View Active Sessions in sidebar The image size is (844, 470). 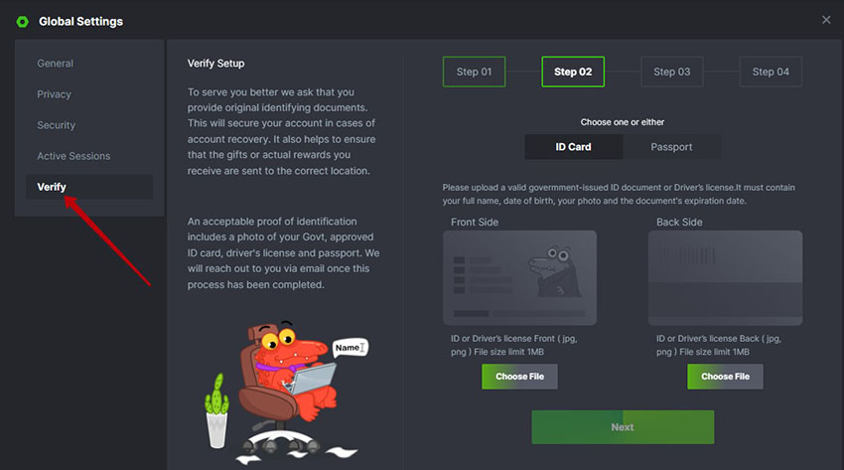[x=73, y=156]
